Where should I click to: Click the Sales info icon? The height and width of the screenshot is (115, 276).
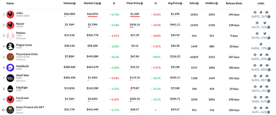197,3
